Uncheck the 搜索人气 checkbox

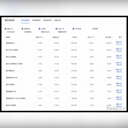pyautogui.click(x=5, y=29)
